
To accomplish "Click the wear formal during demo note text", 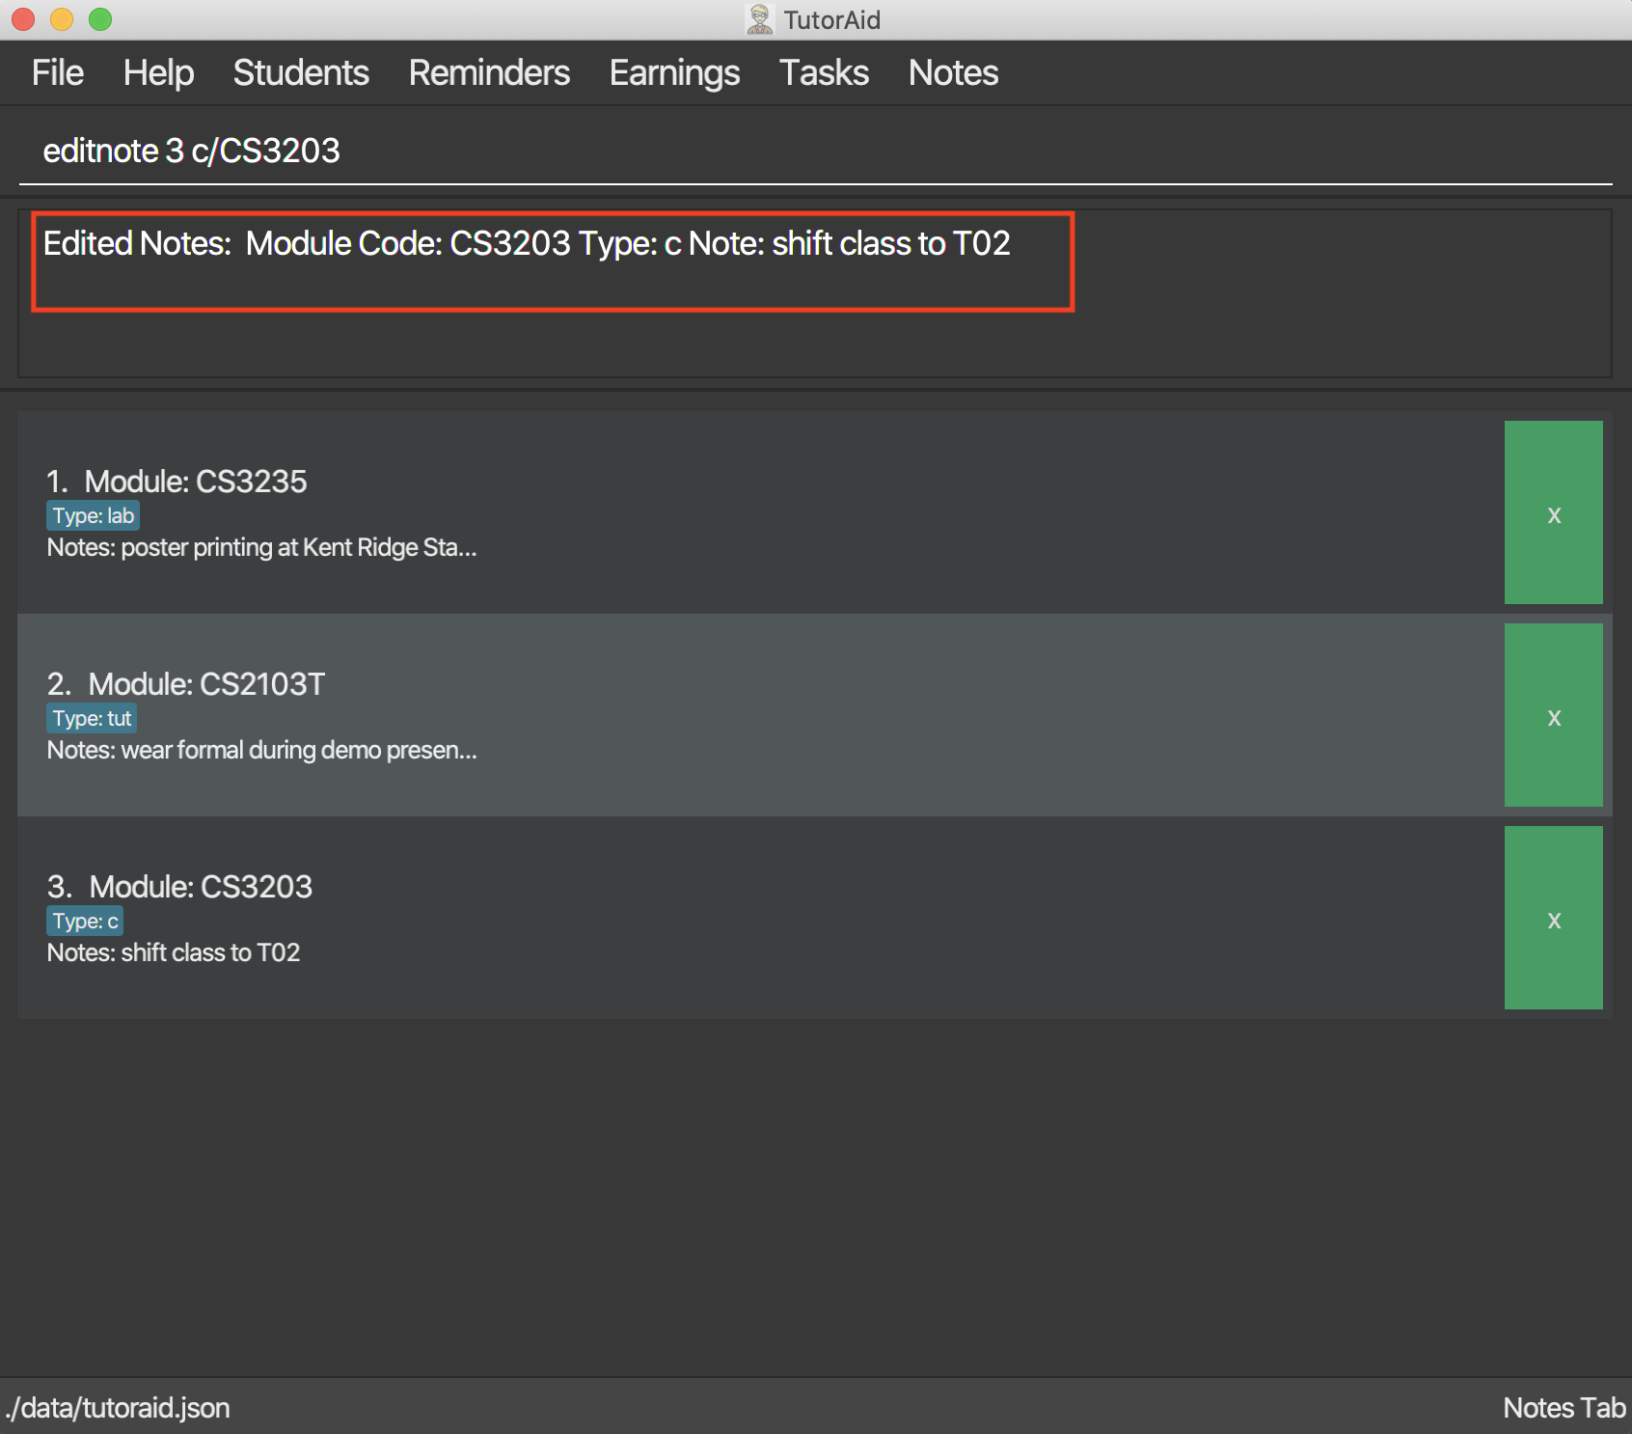I will point(261,751).
